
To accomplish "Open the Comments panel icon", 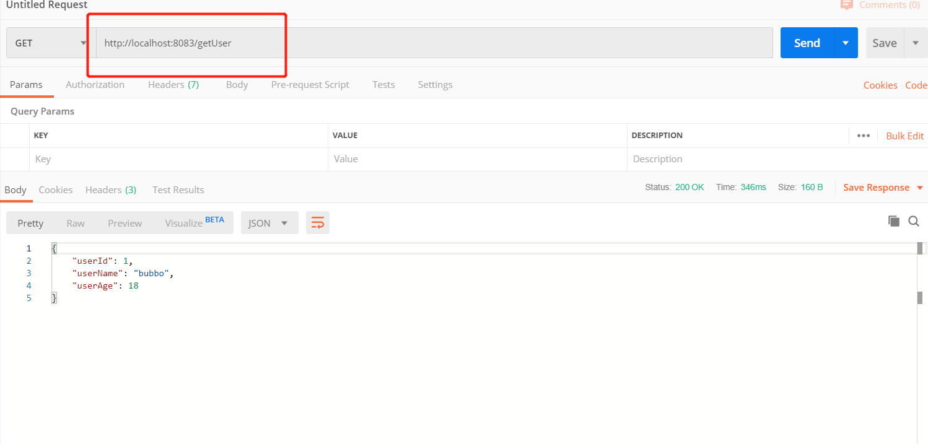I will point(846,5).
